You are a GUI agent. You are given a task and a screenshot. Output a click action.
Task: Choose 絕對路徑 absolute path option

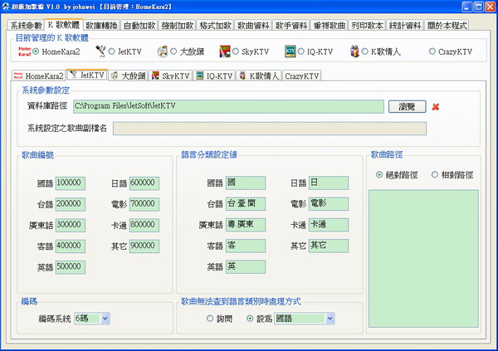pyautogui.click(x=379, y=174)
